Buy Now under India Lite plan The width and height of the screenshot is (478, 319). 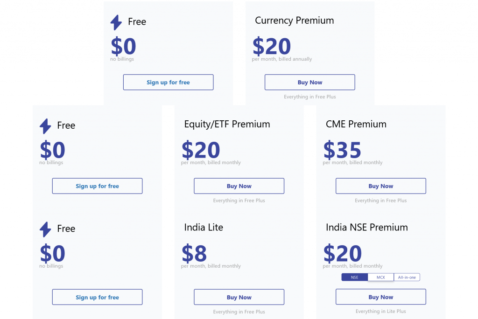(x=239, y=297)
